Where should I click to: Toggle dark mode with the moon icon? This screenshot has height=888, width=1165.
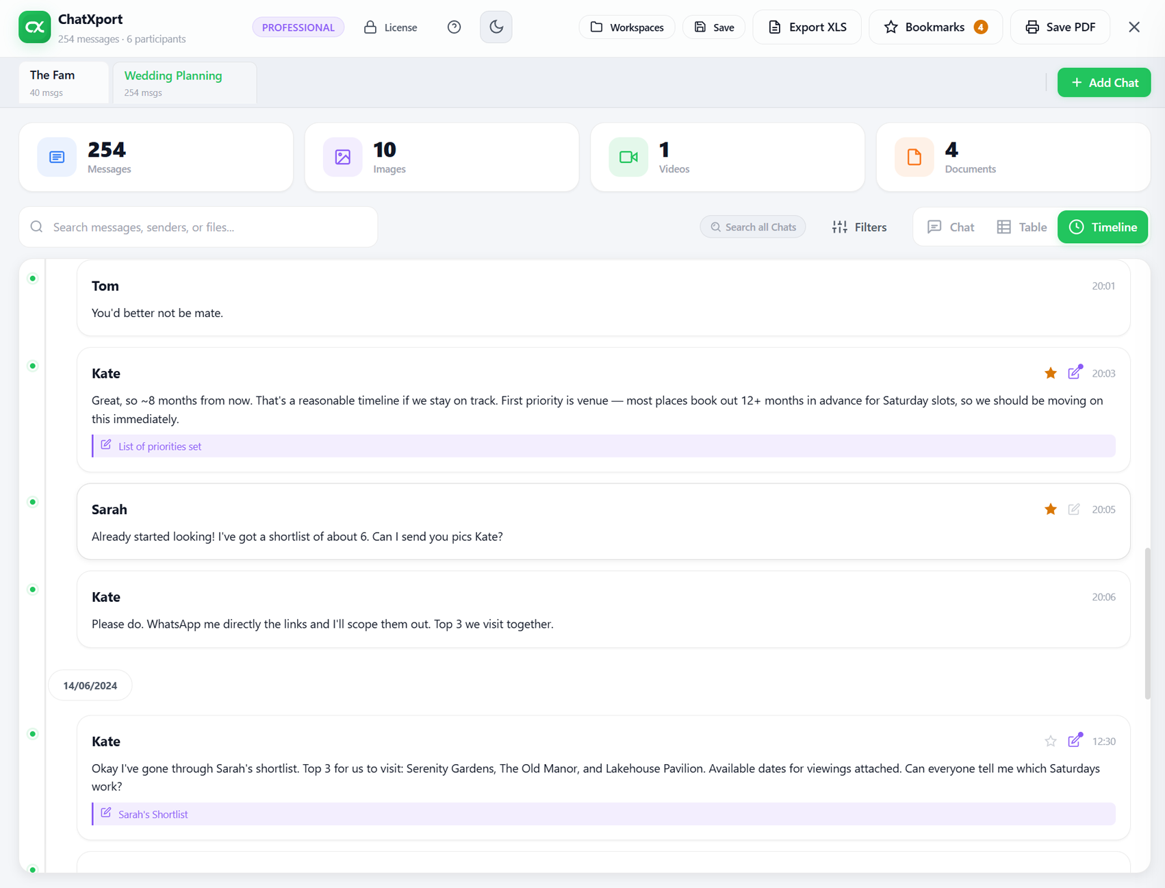click(x=496, y=27)
